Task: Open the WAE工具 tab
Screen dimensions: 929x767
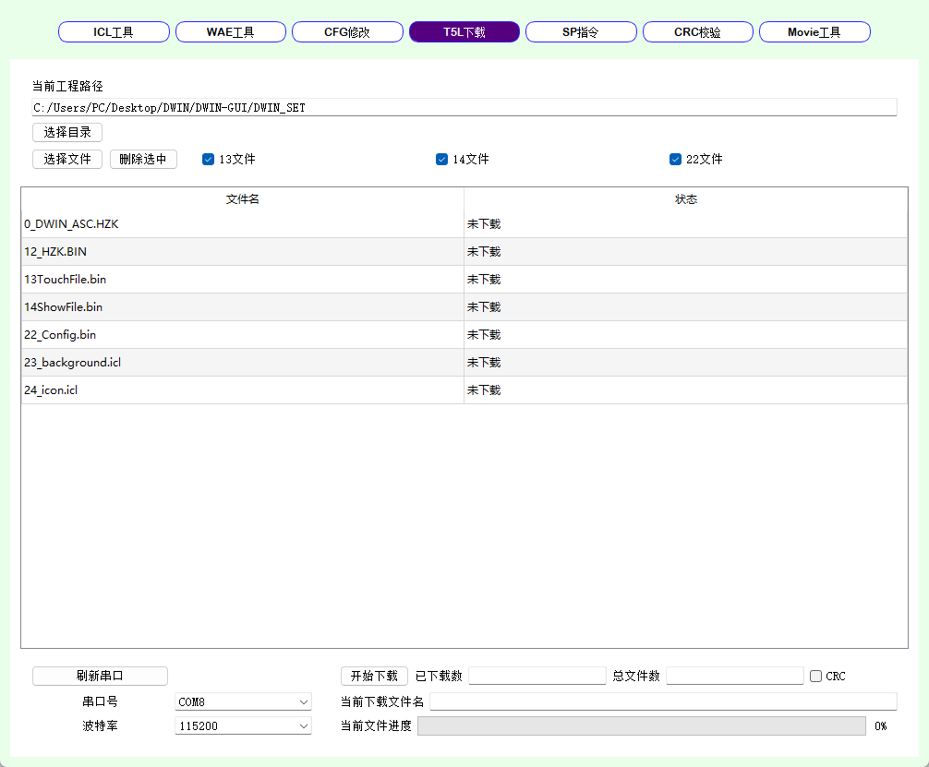Action: click(x=230, y=32)
